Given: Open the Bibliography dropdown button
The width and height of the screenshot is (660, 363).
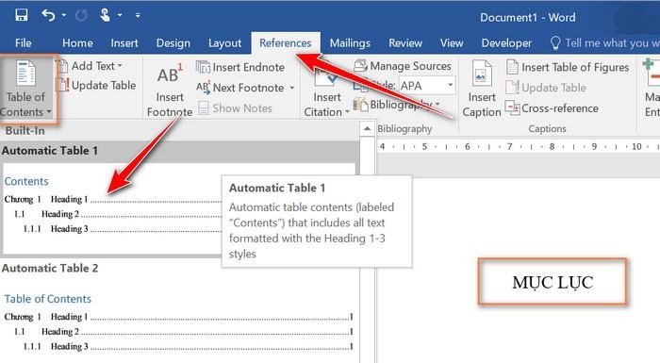Looking at the screenshot, I should tap(397, 104).
